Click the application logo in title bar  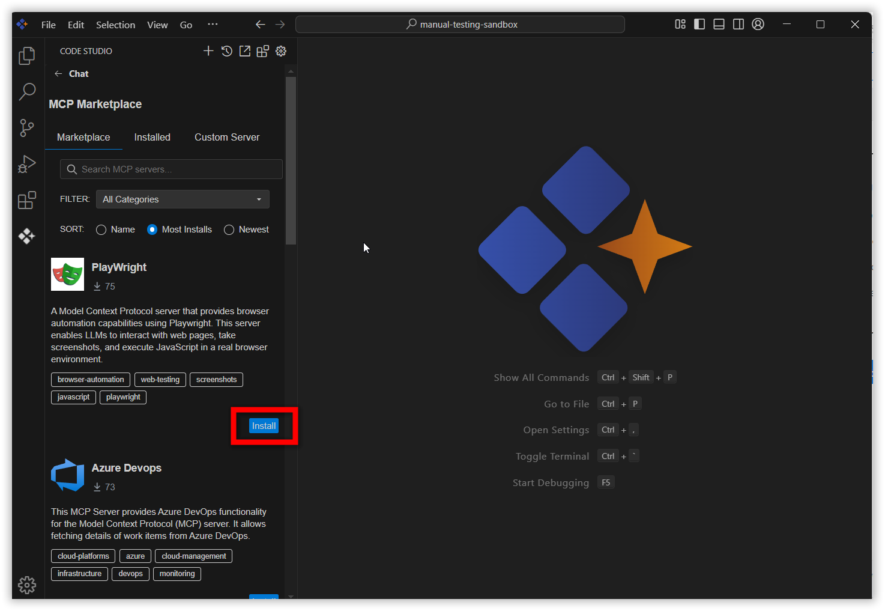(x=22, y=24)
